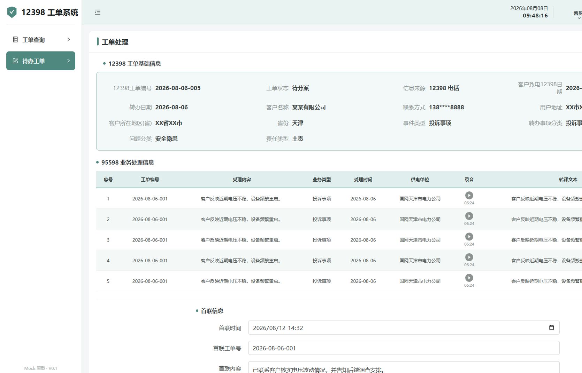Click the 12398 电话 source value

(x=444, y=88)
